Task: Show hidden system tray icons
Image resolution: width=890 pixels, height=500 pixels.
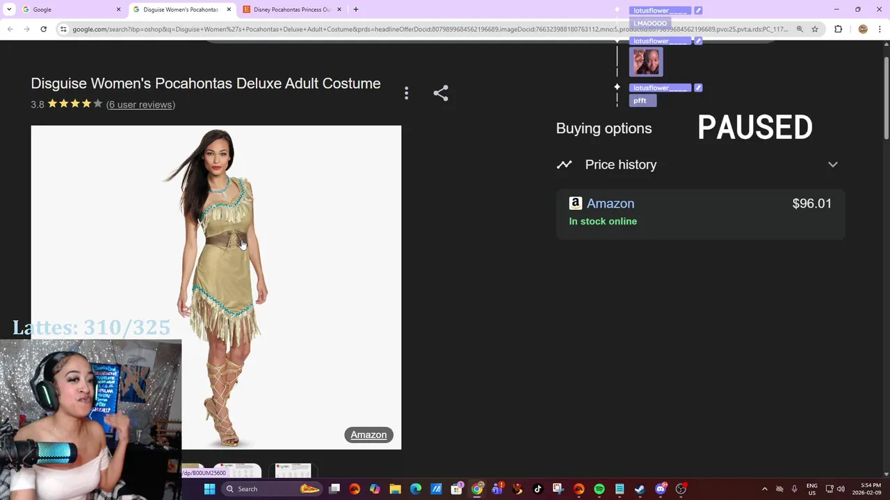Action: pyautogui.click(x=764, y=489)
